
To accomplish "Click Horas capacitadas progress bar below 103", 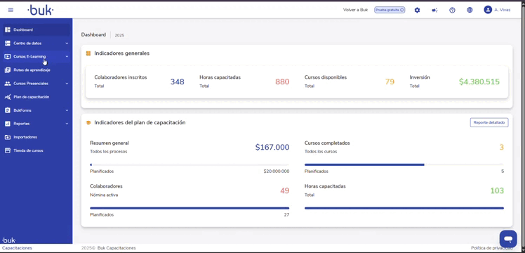I will (404, 208).
